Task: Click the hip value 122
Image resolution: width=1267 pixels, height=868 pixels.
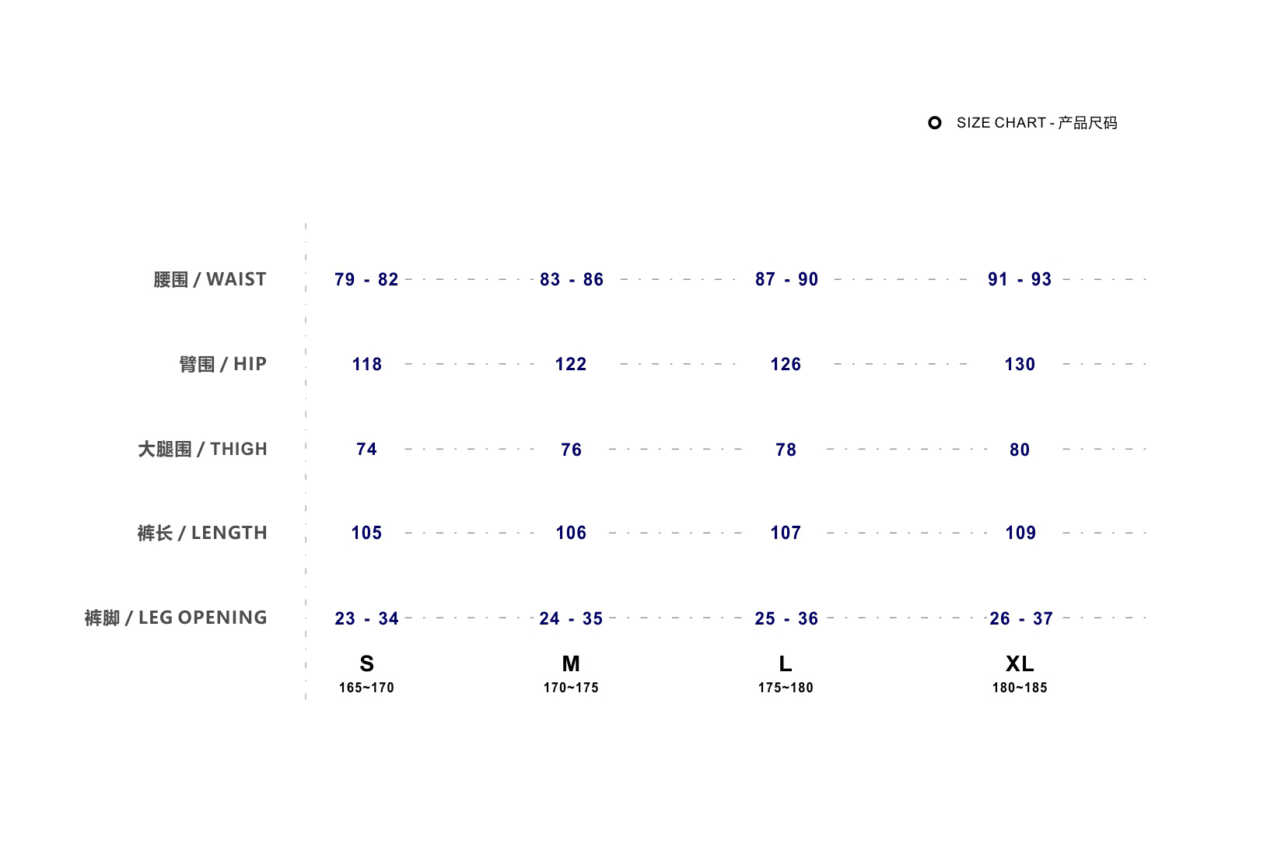Action: (571, 364)
